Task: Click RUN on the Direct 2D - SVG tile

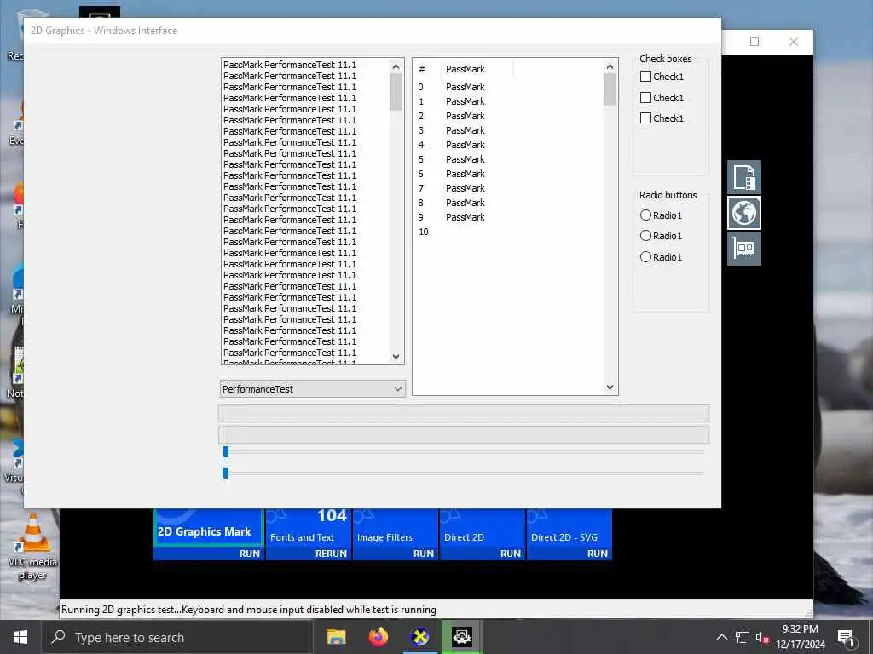Action: [598, 554]
